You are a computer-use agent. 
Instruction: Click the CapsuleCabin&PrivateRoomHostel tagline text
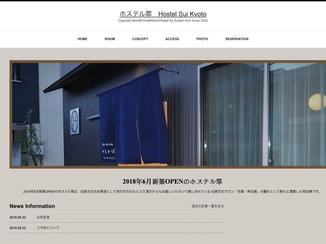163,21
